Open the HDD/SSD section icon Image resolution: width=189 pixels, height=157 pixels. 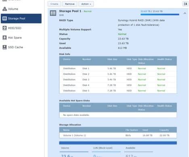pyautogui.click(x=4, y=28)
